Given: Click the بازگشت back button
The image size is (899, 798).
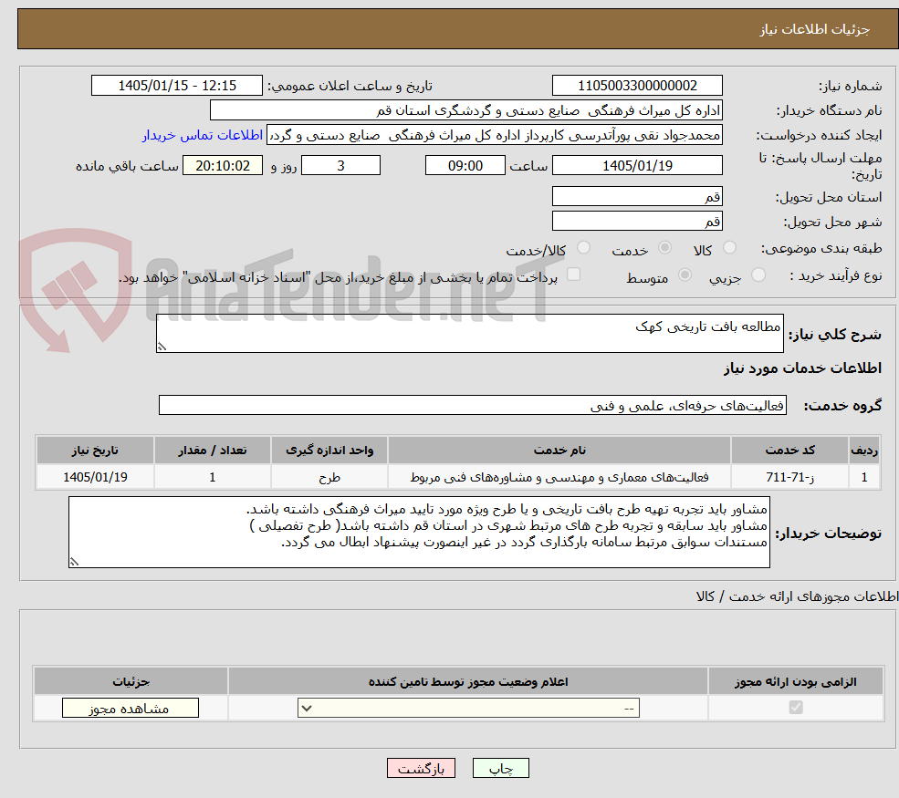Looking at the screenshot, I should [x=421, y=768].
